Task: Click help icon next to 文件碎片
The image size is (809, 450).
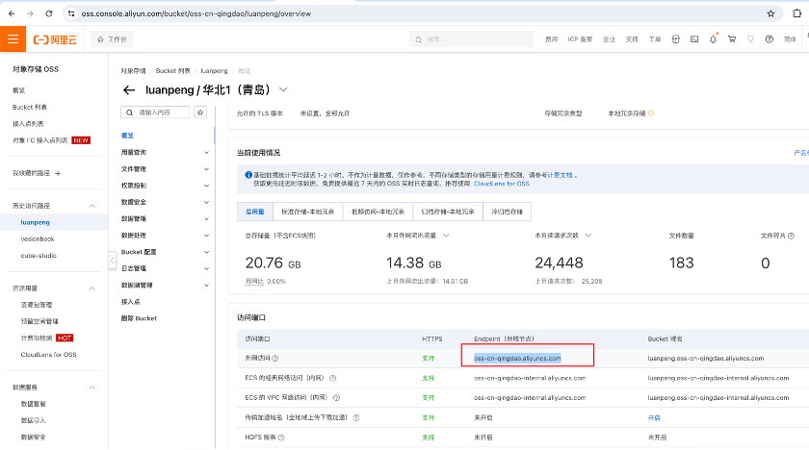Action: [x=791, y=236]
